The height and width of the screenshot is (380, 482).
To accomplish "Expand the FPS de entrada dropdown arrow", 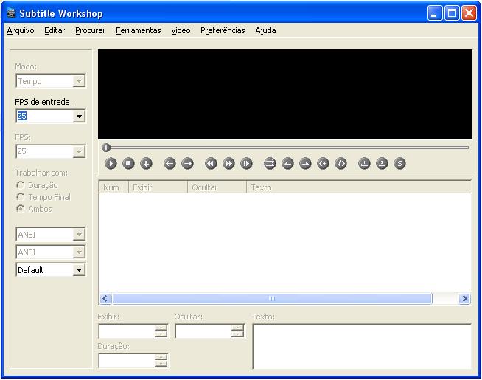I will pos(79,117).
